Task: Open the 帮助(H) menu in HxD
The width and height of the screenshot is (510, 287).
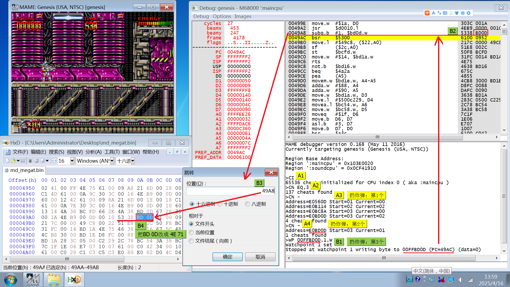Action: pyautogui.click(x=151, y=152)
